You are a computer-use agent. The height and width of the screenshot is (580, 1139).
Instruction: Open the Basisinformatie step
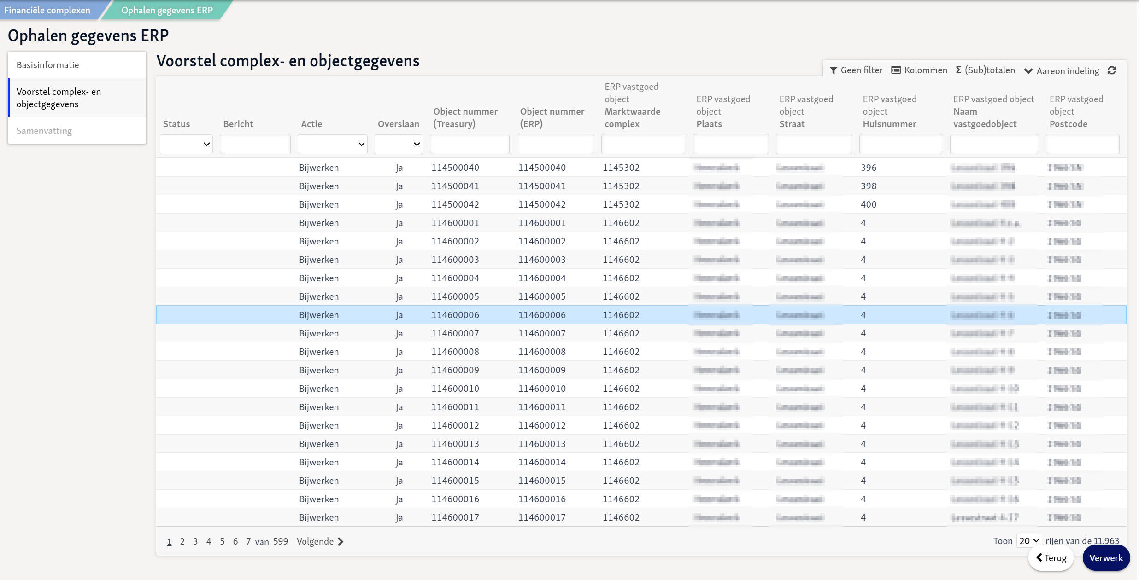77,65
